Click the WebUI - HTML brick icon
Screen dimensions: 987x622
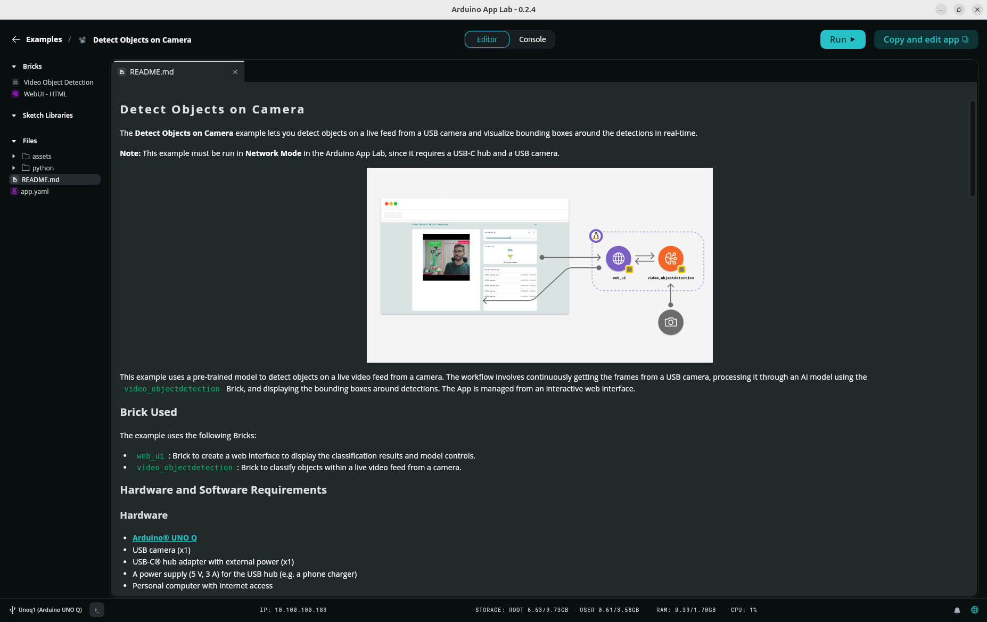coord(15,94)
